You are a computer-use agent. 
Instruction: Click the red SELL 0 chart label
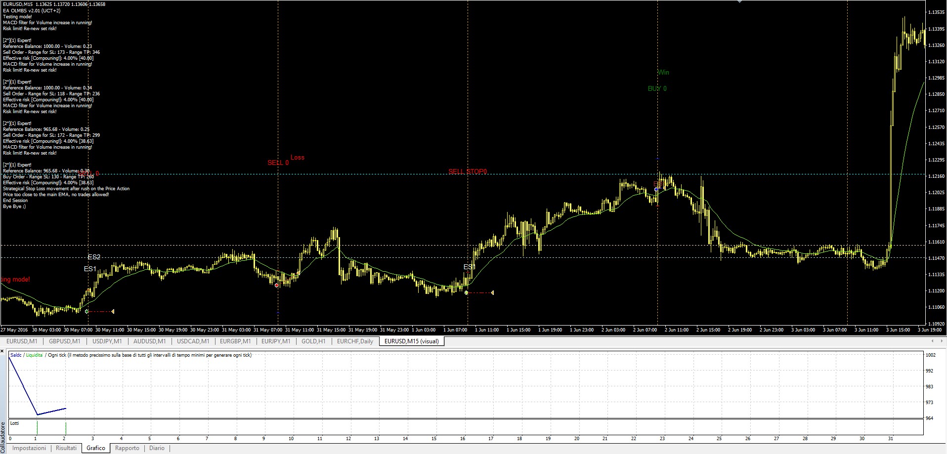pos(278,163)
